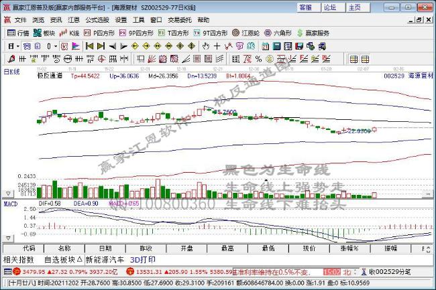The width and height of the screenshot is (436, 290).
Task: Select the red fan lines tool
Action: [x=152, y=59]
